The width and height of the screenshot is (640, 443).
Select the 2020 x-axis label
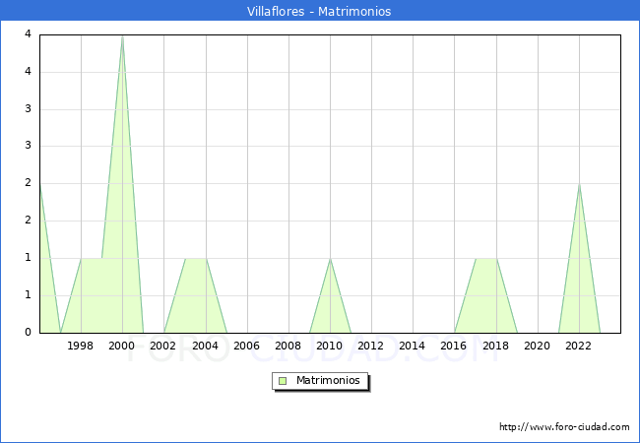pyautogui.click(x=538, y=346)
